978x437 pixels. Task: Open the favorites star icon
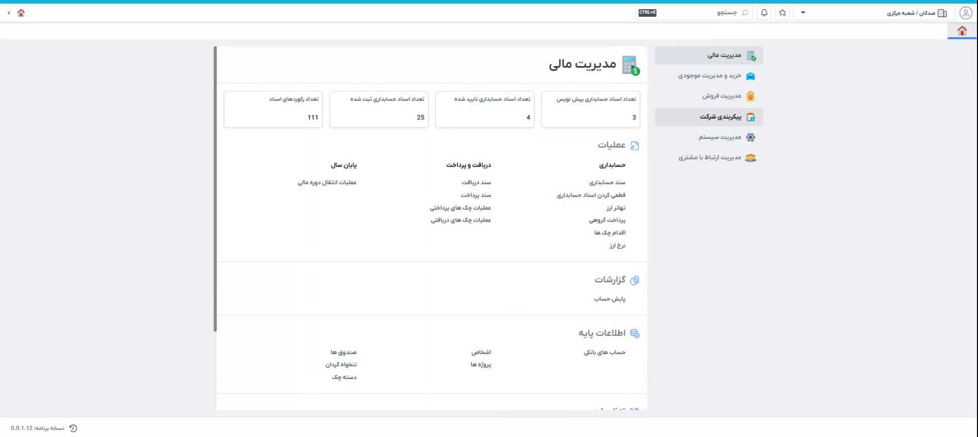pyautogui.click(x=782, y=13)
